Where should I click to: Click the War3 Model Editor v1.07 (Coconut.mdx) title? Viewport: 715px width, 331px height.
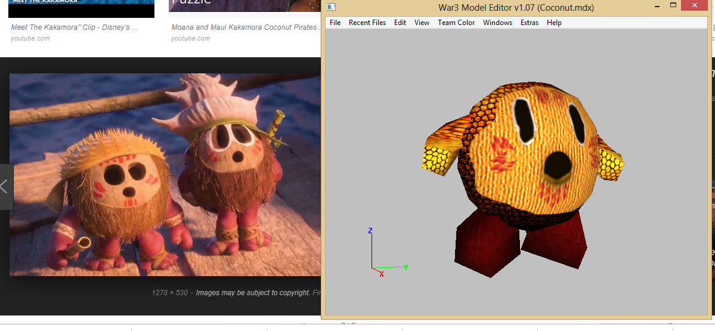click(516, 7)
